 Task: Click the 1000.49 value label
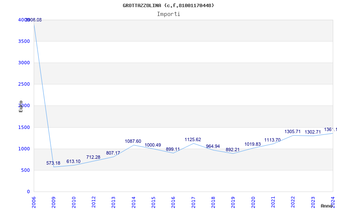[x=153, y=145]
